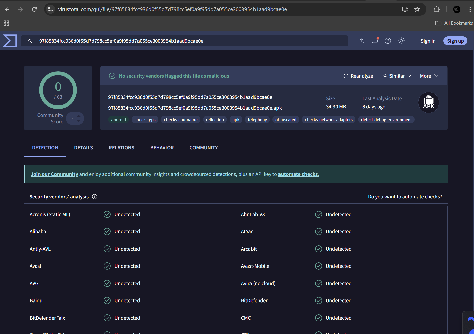Click the checks-cpu-name tag

coord(181,120)
